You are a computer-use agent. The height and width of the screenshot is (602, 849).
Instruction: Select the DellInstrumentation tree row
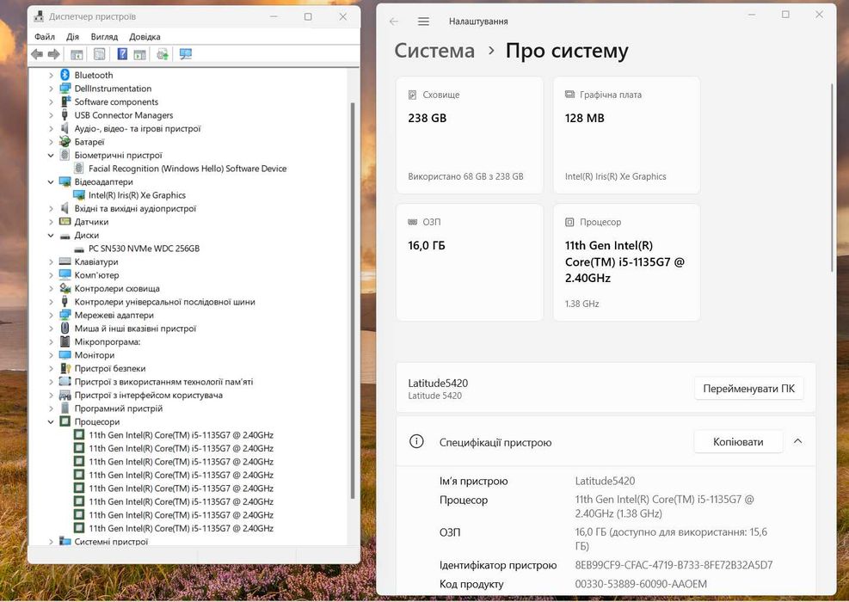coord(113,89)
